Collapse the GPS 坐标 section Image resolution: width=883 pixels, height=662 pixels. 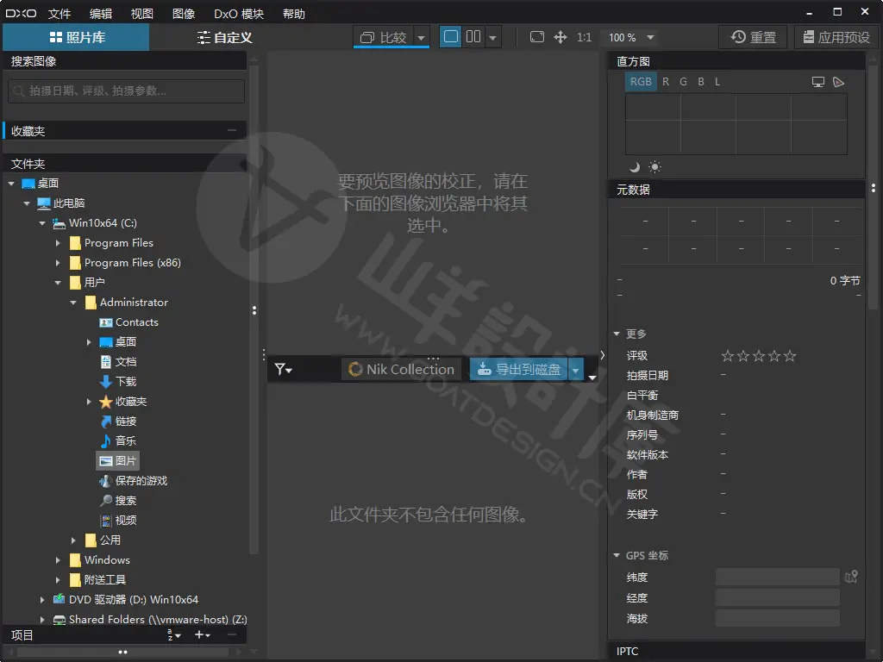[x=617, y=556]
